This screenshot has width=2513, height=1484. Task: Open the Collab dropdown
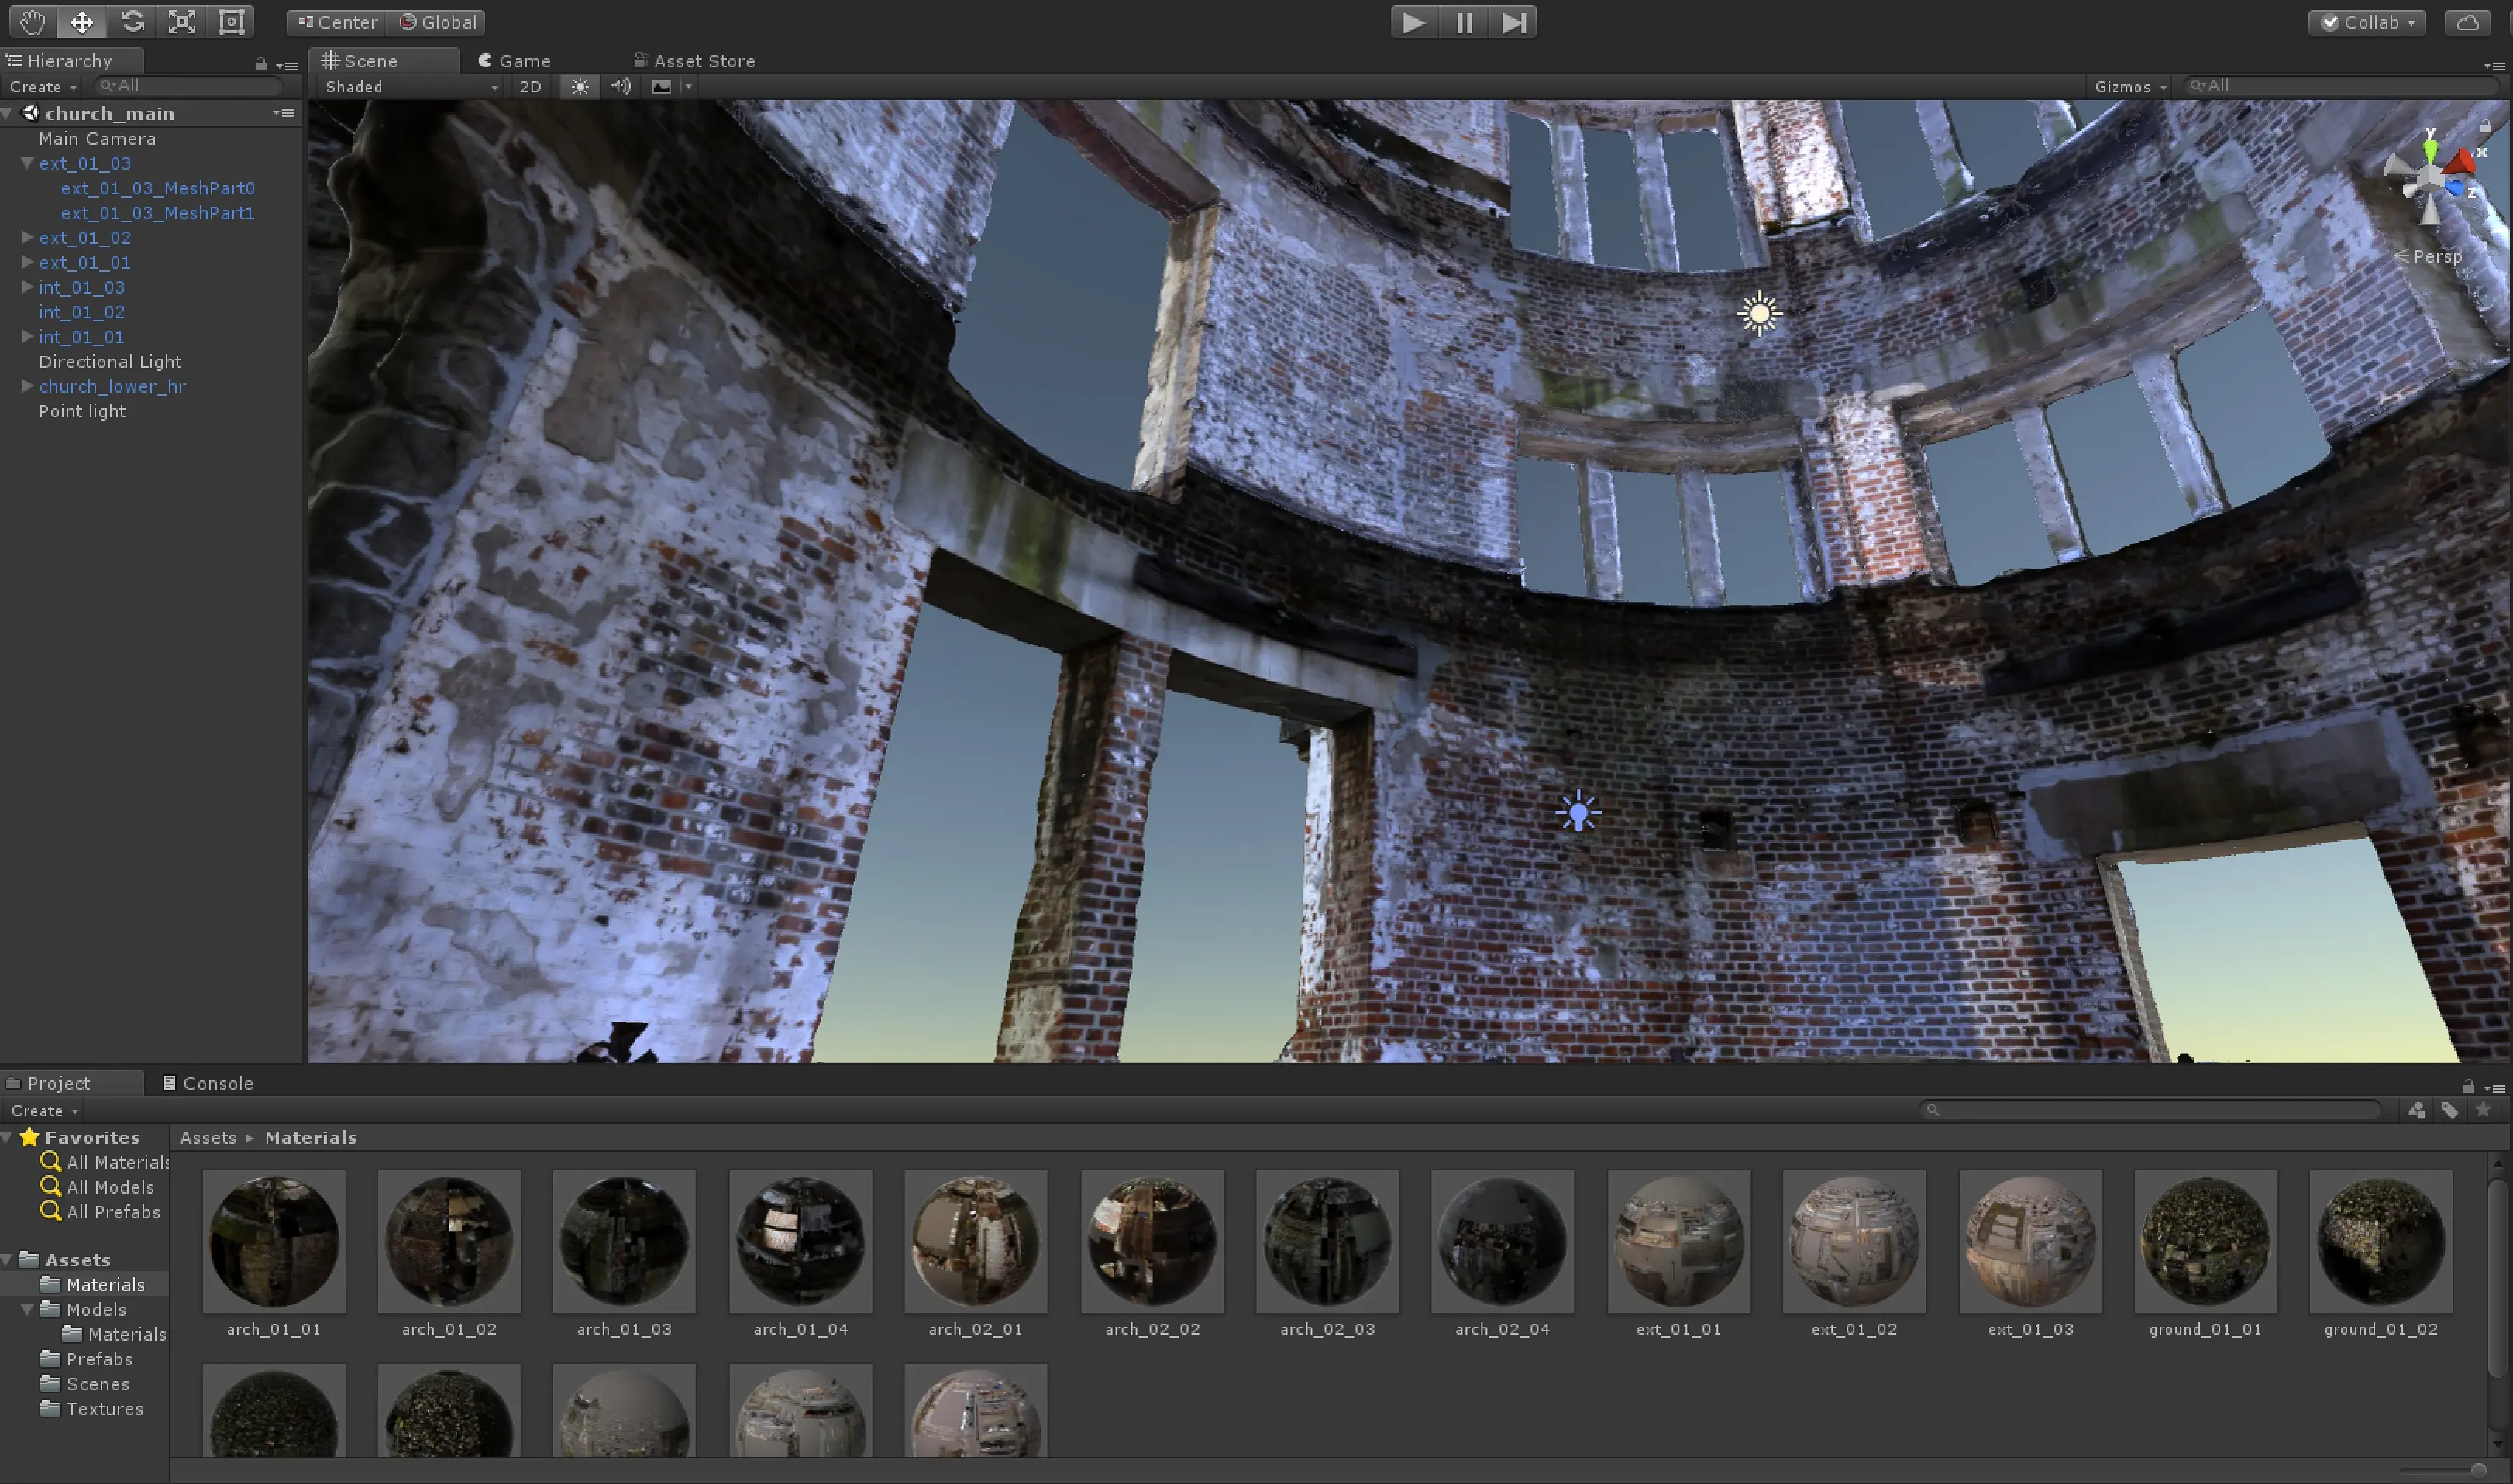point(2367,22)
